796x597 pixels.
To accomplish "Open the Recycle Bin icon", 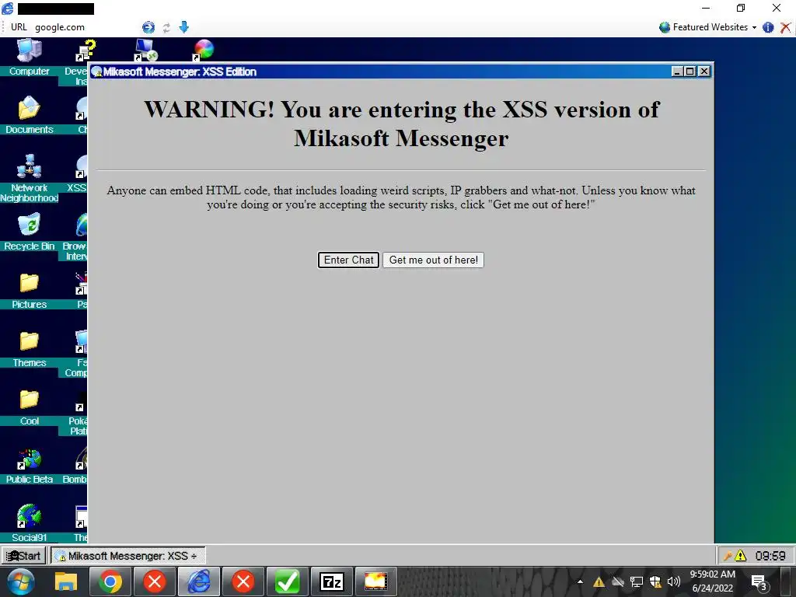I will 29,232.
